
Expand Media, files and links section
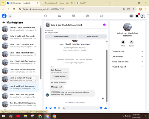coord(127,62)
